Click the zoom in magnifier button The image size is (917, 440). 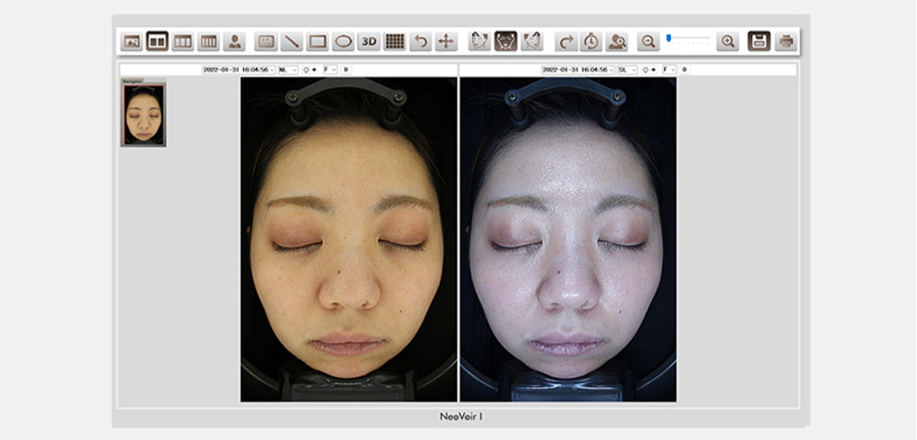[x=727, y=41]
